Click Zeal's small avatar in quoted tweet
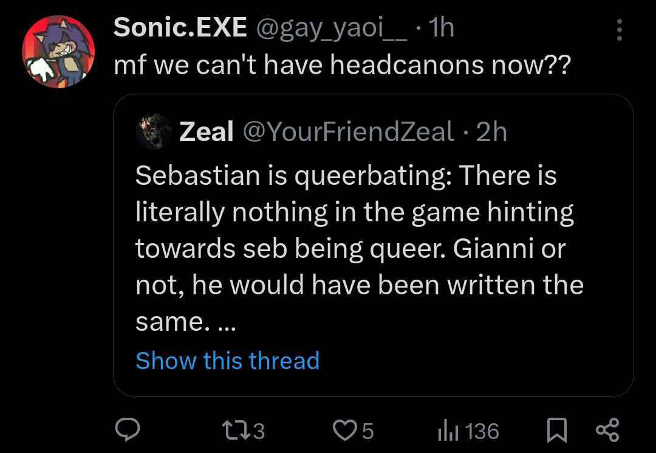Viewport: 656px width, 453px height. [152, 131]
